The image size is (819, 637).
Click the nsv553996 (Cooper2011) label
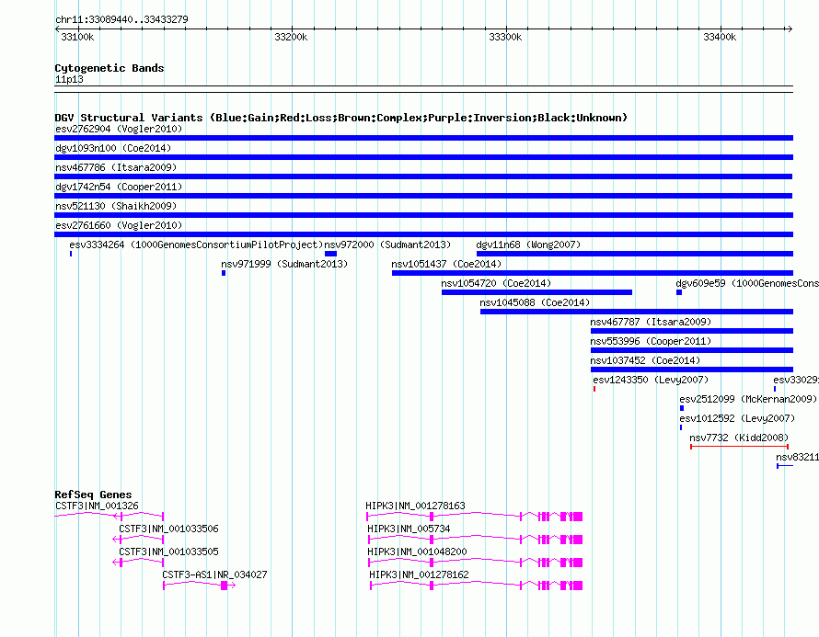pyautogui.click(x=651, y=341)
